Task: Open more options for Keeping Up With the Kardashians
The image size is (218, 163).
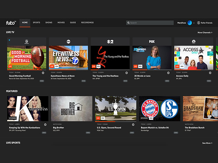Action: point(44,133)
